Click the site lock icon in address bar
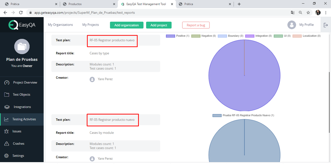Viewport: 331px width, 164px height. [30, 12]
